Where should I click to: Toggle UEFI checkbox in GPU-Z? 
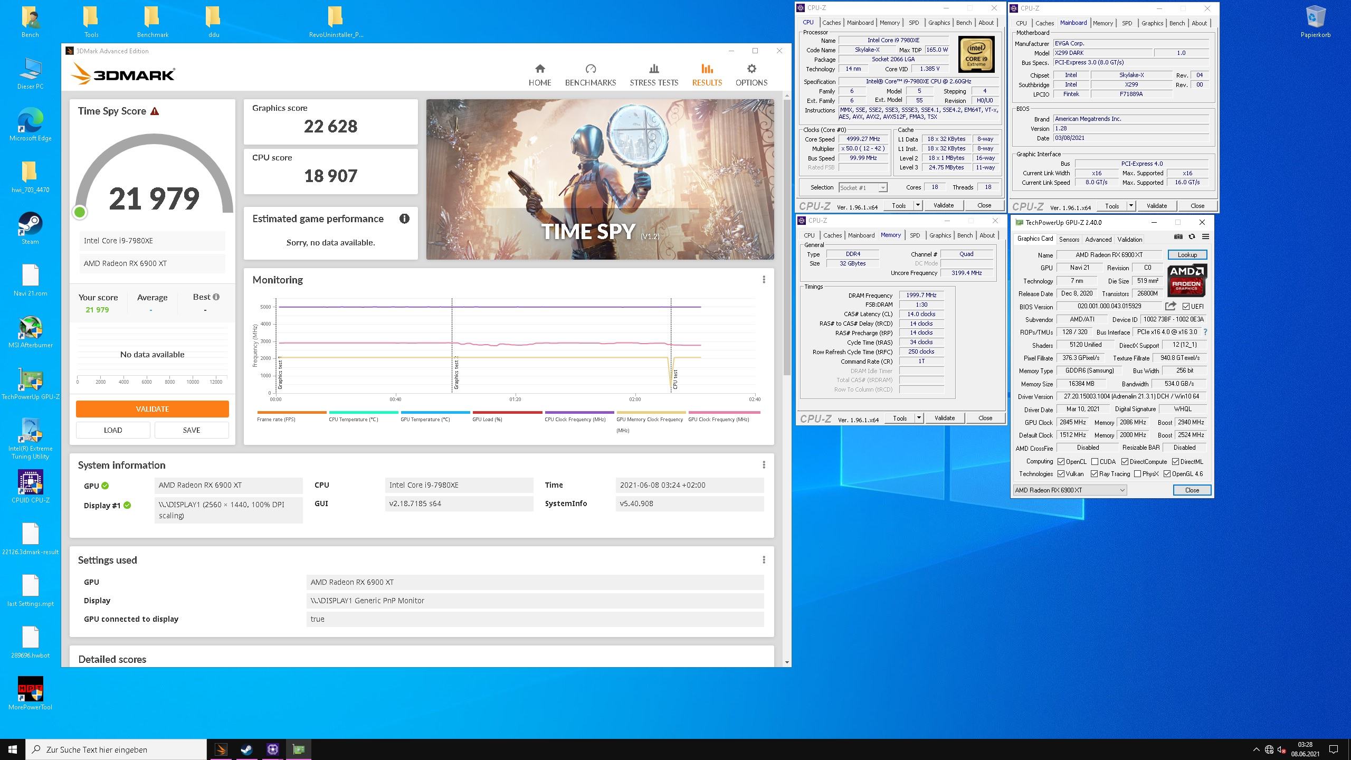point(1186,306)
